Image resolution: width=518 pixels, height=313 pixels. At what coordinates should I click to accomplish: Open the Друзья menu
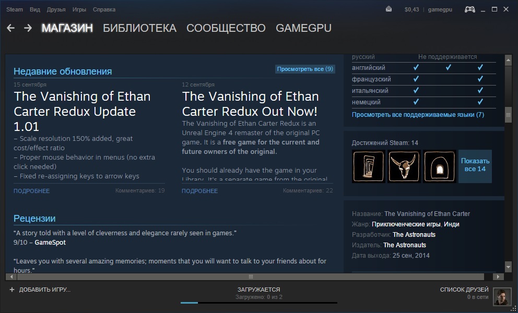56,9
